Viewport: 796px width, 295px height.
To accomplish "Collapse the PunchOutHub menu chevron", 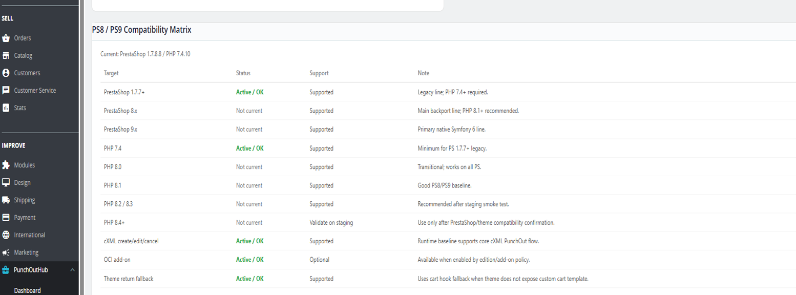I will [72, 270].
